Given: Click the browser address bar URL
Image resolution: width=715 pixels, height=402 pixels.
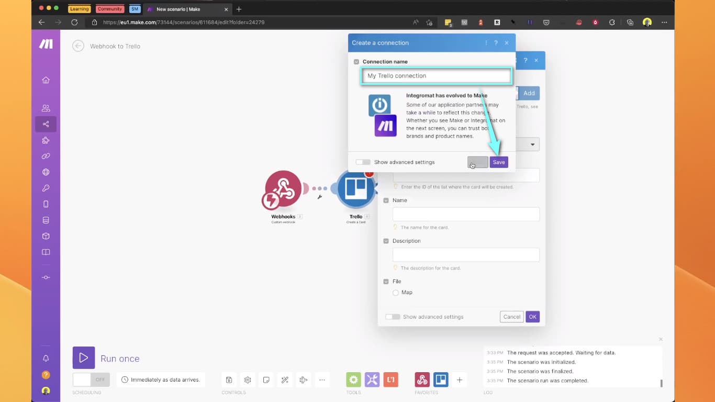Looking at the screenshot, I should [x=183, y=23].
